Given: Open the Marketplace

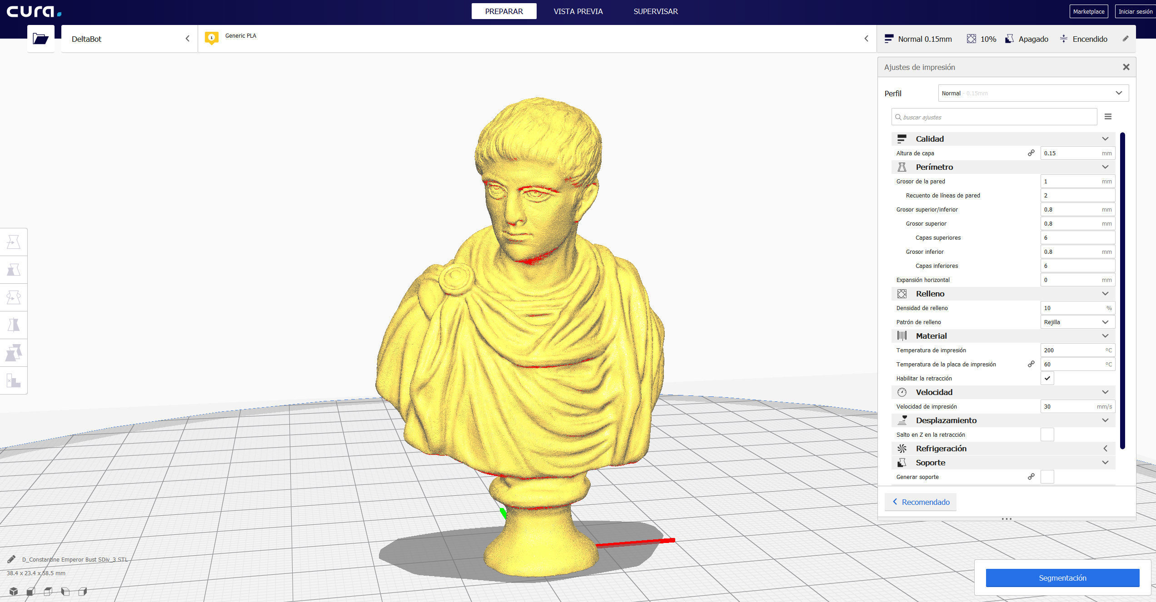Looking at the screenshot, I should pyautogui.click(x=1089, y=11).
